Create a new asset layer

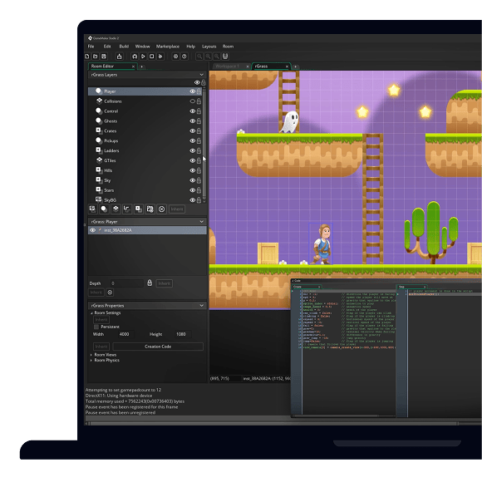[x=139, y=209]
